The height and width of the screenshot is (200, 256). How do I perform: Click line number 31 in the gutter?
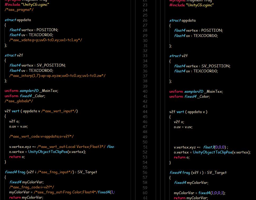pyautogui.click(x=145, y=46)
